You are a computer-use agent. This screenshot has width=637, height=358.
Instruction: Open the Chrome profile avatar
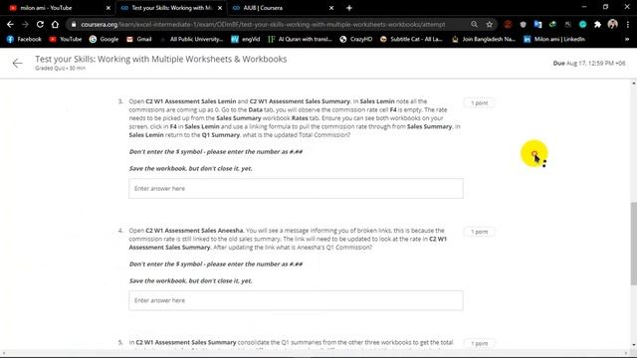click(613, 24)
